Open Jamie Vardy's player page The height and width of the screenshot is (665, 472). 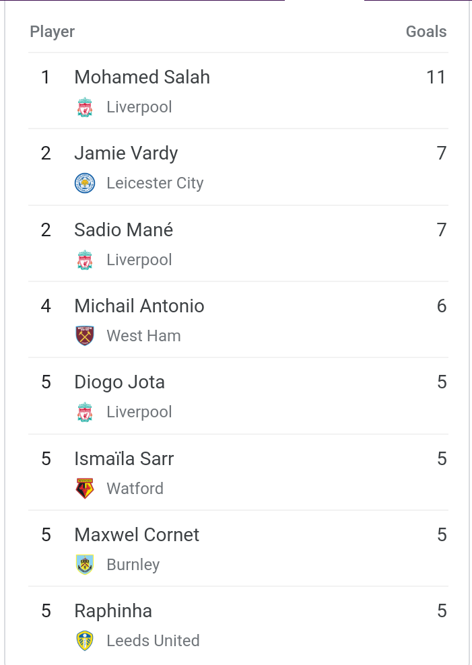126,153
